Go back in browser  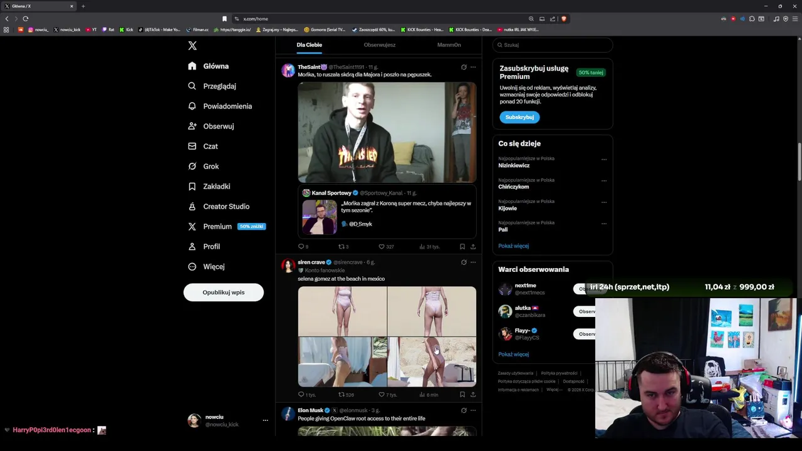[x=7, y=19]
